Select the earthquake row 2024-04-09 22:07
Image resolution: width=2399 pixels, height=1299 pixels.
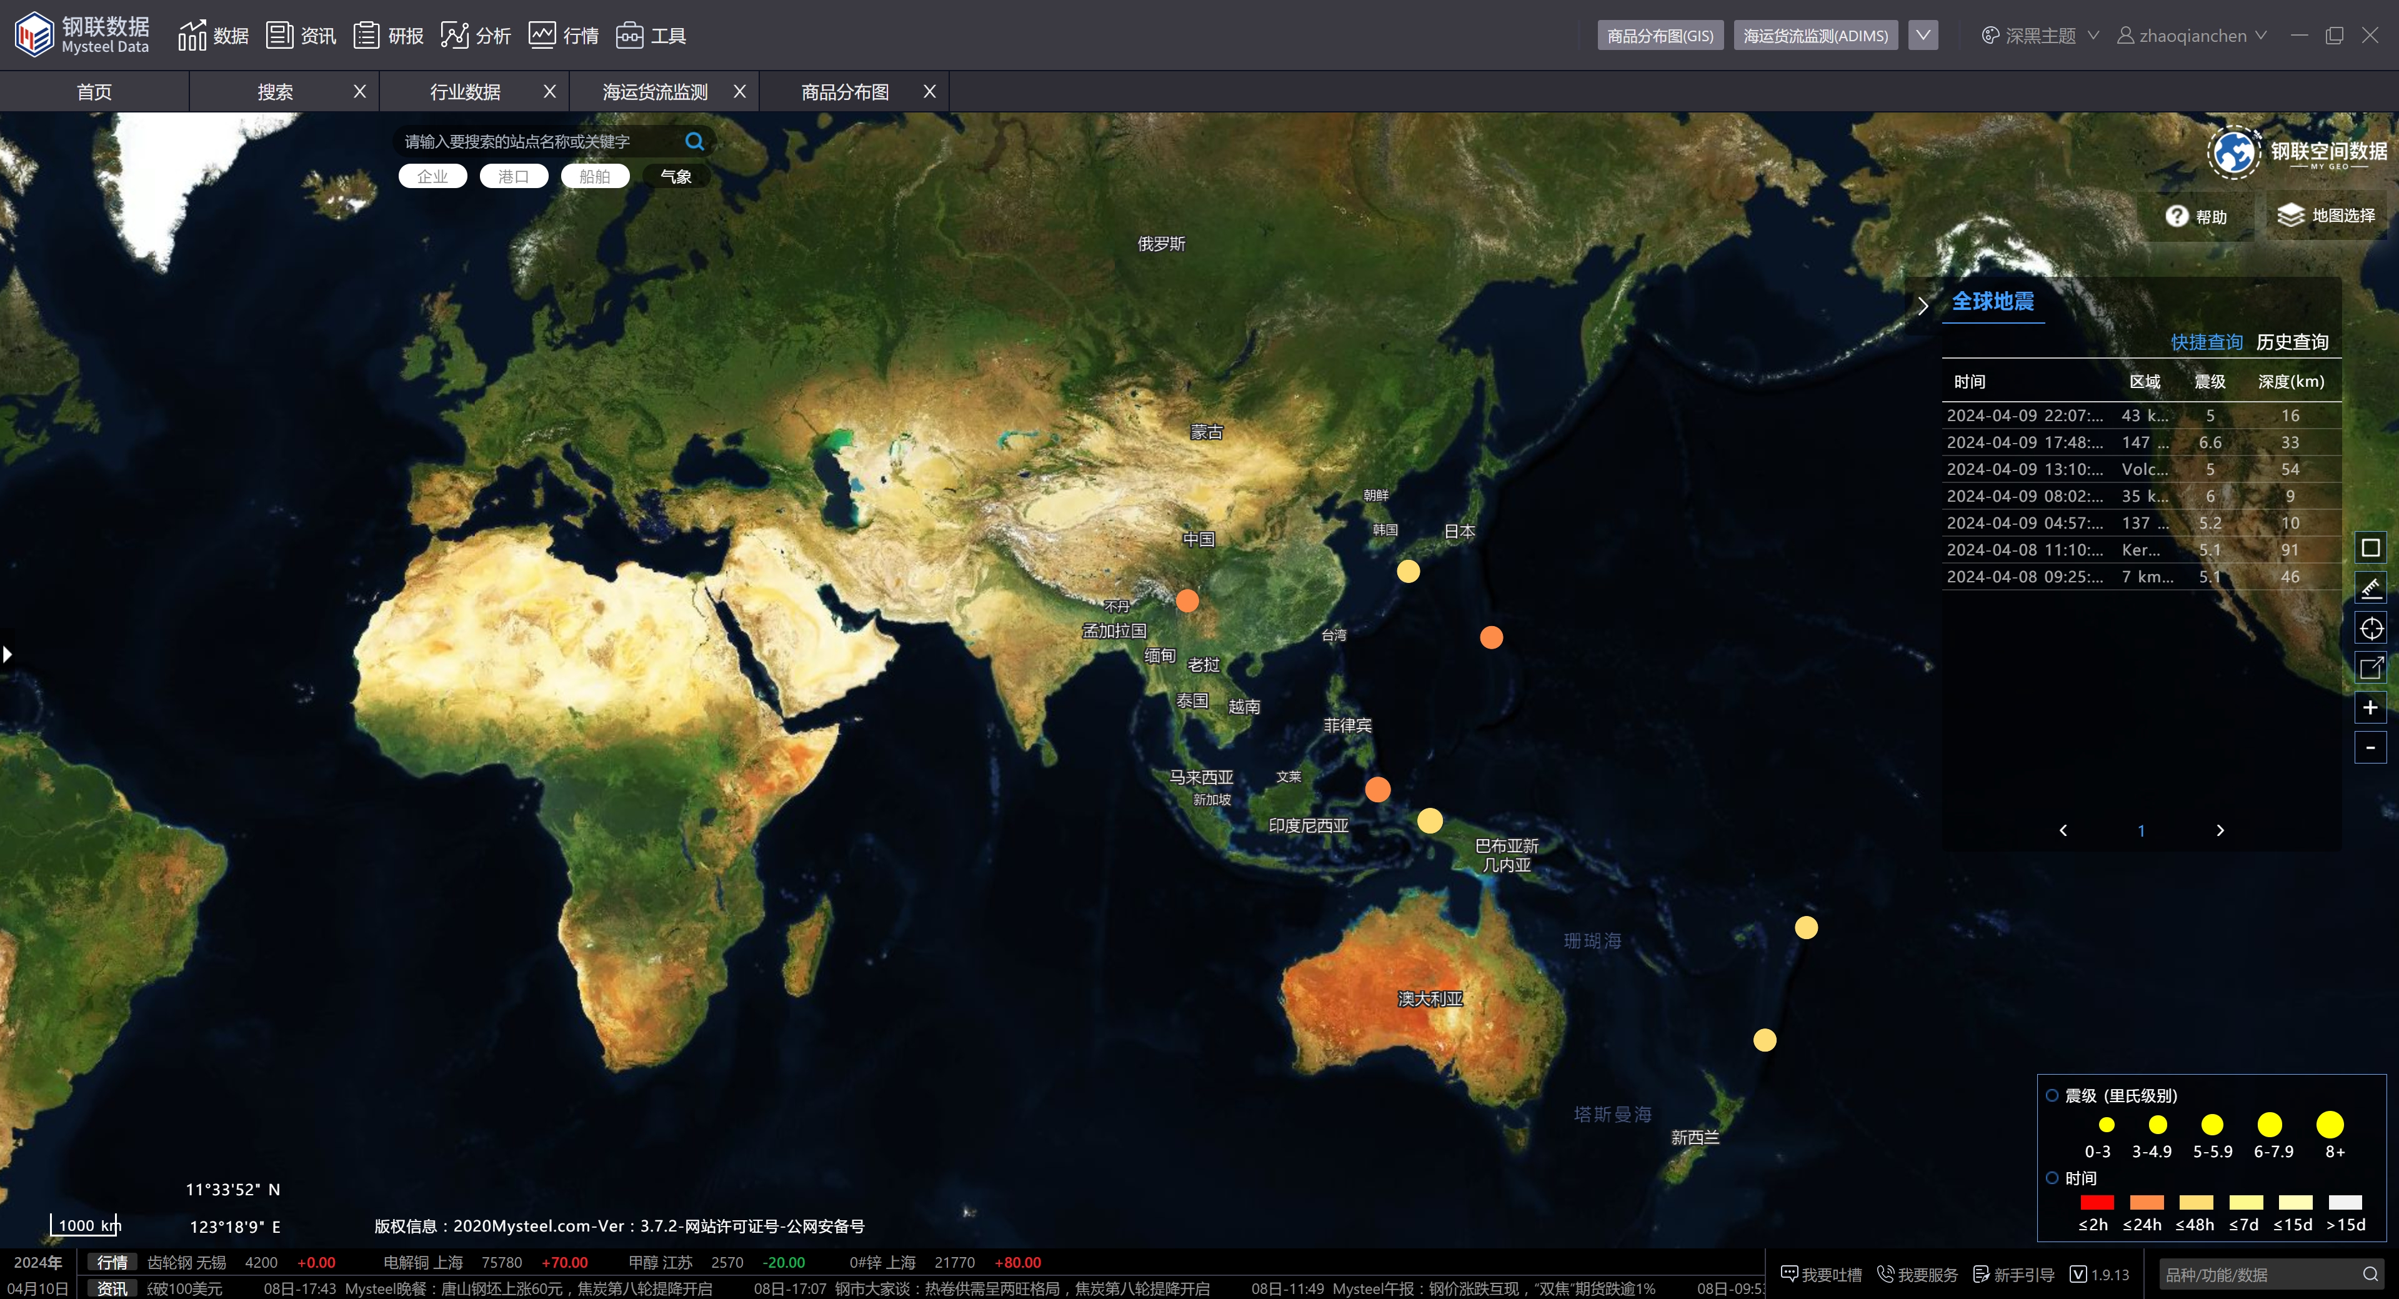2141,416
